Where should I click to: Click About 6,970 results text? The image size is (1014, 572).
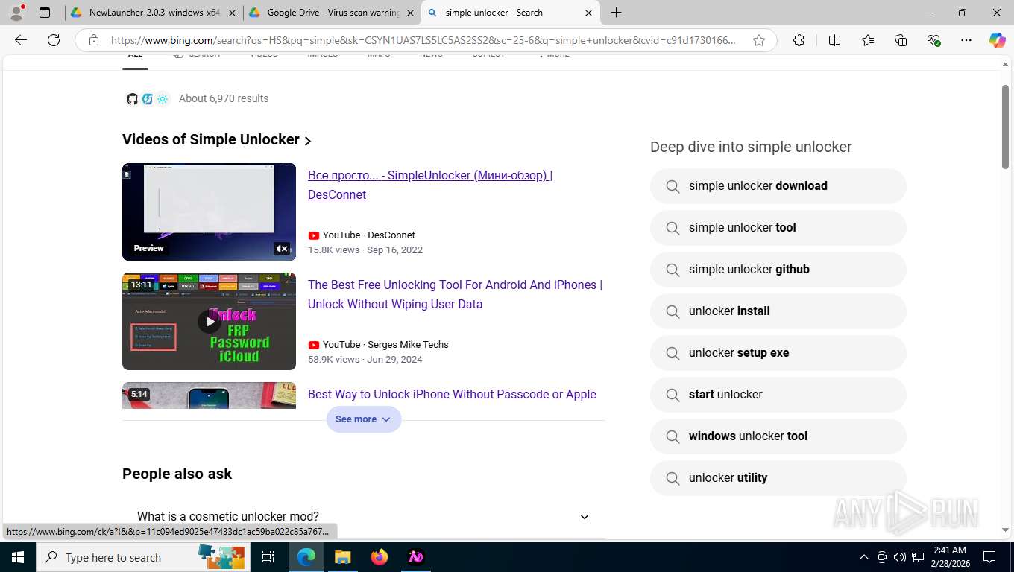[224, 98]
